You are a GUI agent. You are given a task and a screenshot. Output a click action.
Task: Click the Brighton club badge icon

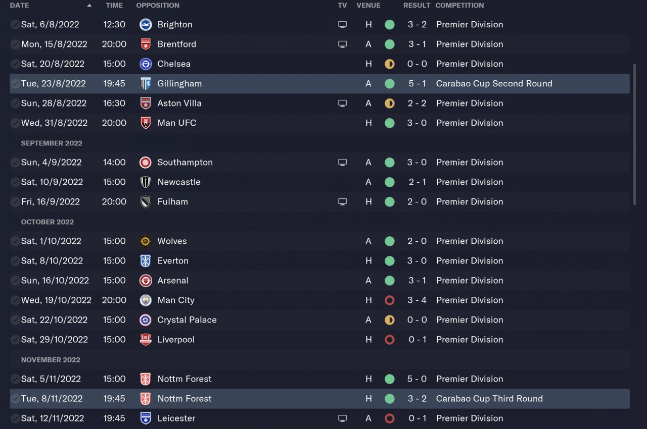[146, 24]
